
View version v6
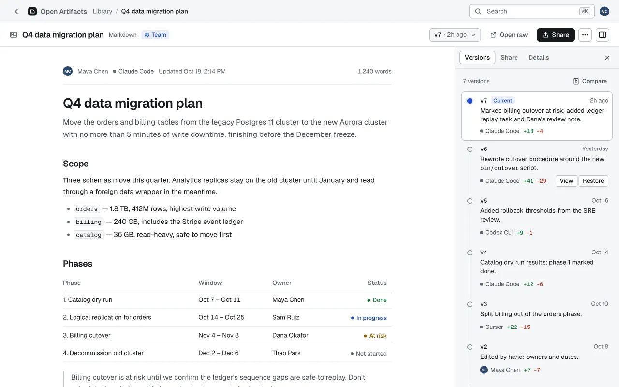pos(566,181)
